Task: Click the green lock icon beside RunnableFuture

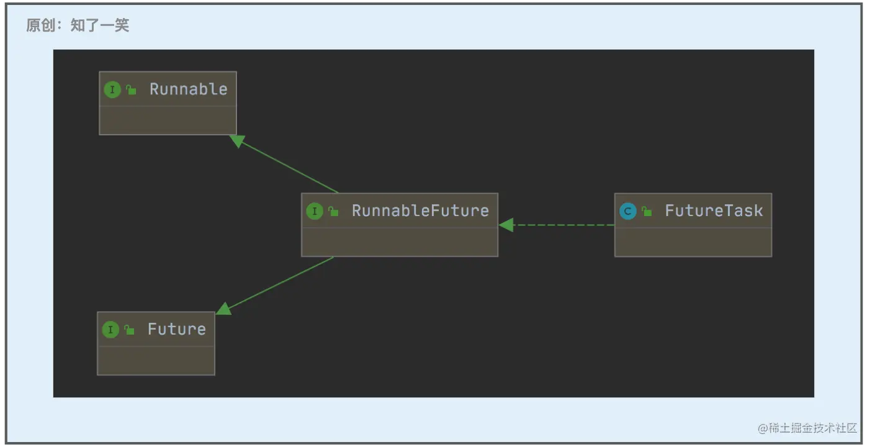Action: (x=333, y=211)
